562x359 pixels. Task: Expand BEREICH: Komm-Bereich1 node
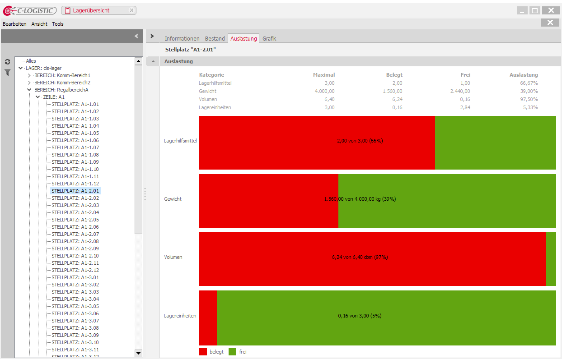(x=29, y=75)
